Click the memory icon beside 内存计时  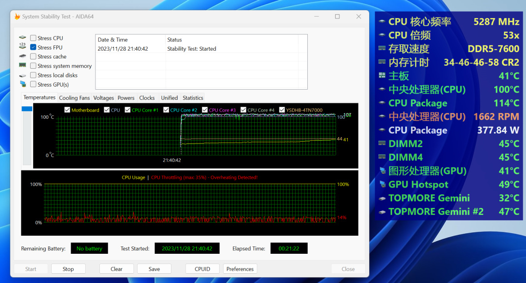(x=382, y=62)
